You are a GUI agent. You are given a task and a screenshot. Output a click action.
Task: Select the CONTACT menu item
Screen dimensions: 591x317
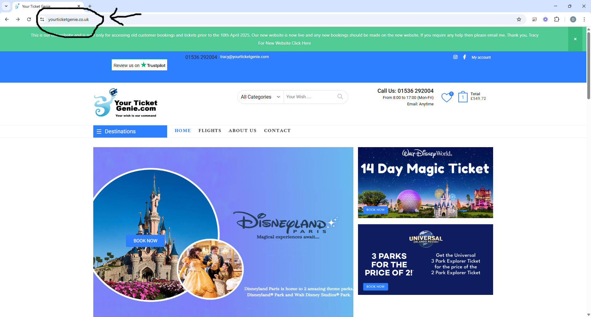[277, 131]
